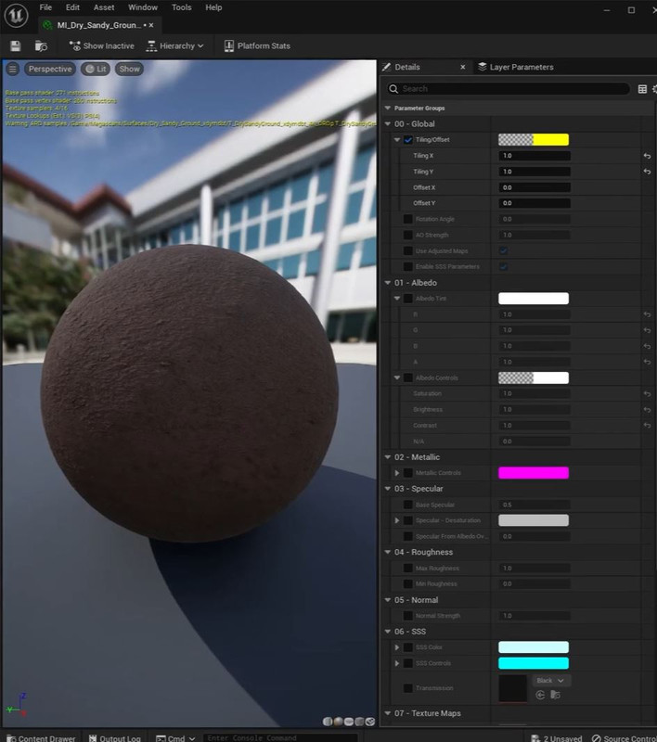Select the cube preview mesh icon
This screenshot has height=742, width=657.
tap(359, 722)
